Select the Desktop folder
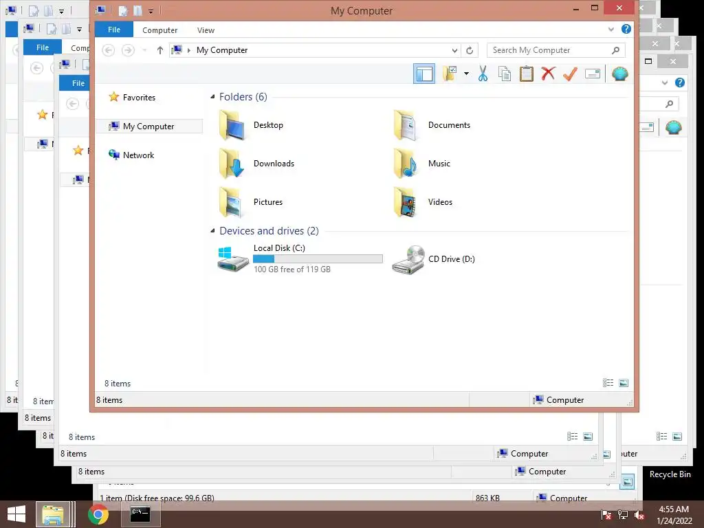 coord(252,125)
